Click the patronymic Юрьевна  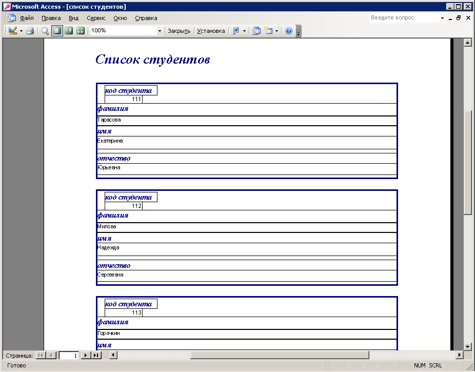tap(109, 167)
